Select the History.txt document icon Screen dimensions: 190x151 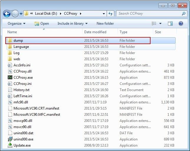tap(10, 90)
